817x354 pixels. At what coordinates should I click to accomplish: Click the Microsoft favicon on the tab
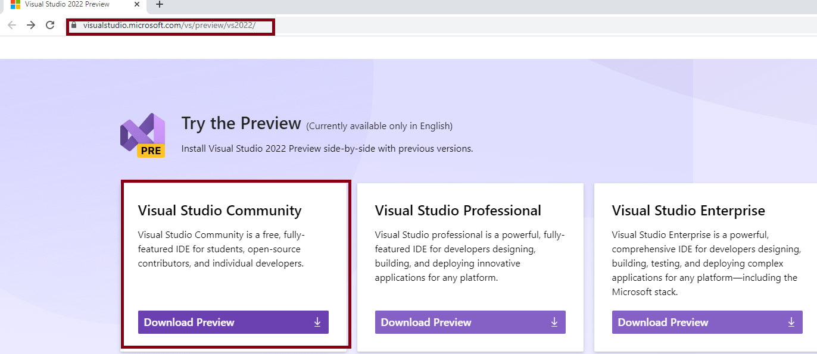coord(15,4)
